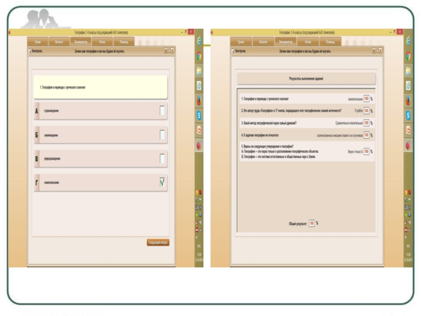Open the Каталог tab in results window
The image size is (421, 316).
(x=263, y=42)
